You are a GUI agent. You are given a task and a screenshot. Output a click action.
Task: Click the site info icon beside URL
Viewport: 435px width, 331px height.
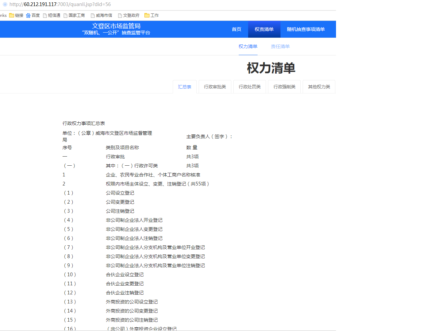click(5, 4)
